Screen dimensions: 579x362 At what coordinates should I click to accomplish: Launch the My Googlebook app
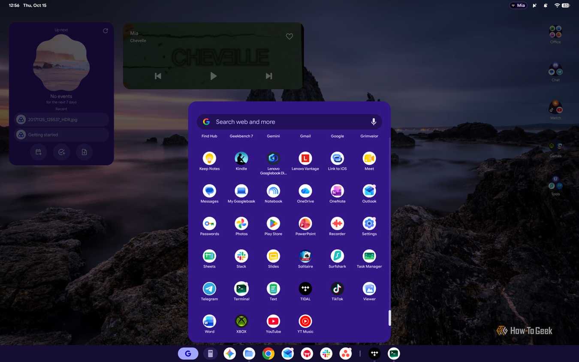pyautogui.click(x=241, y=191)
